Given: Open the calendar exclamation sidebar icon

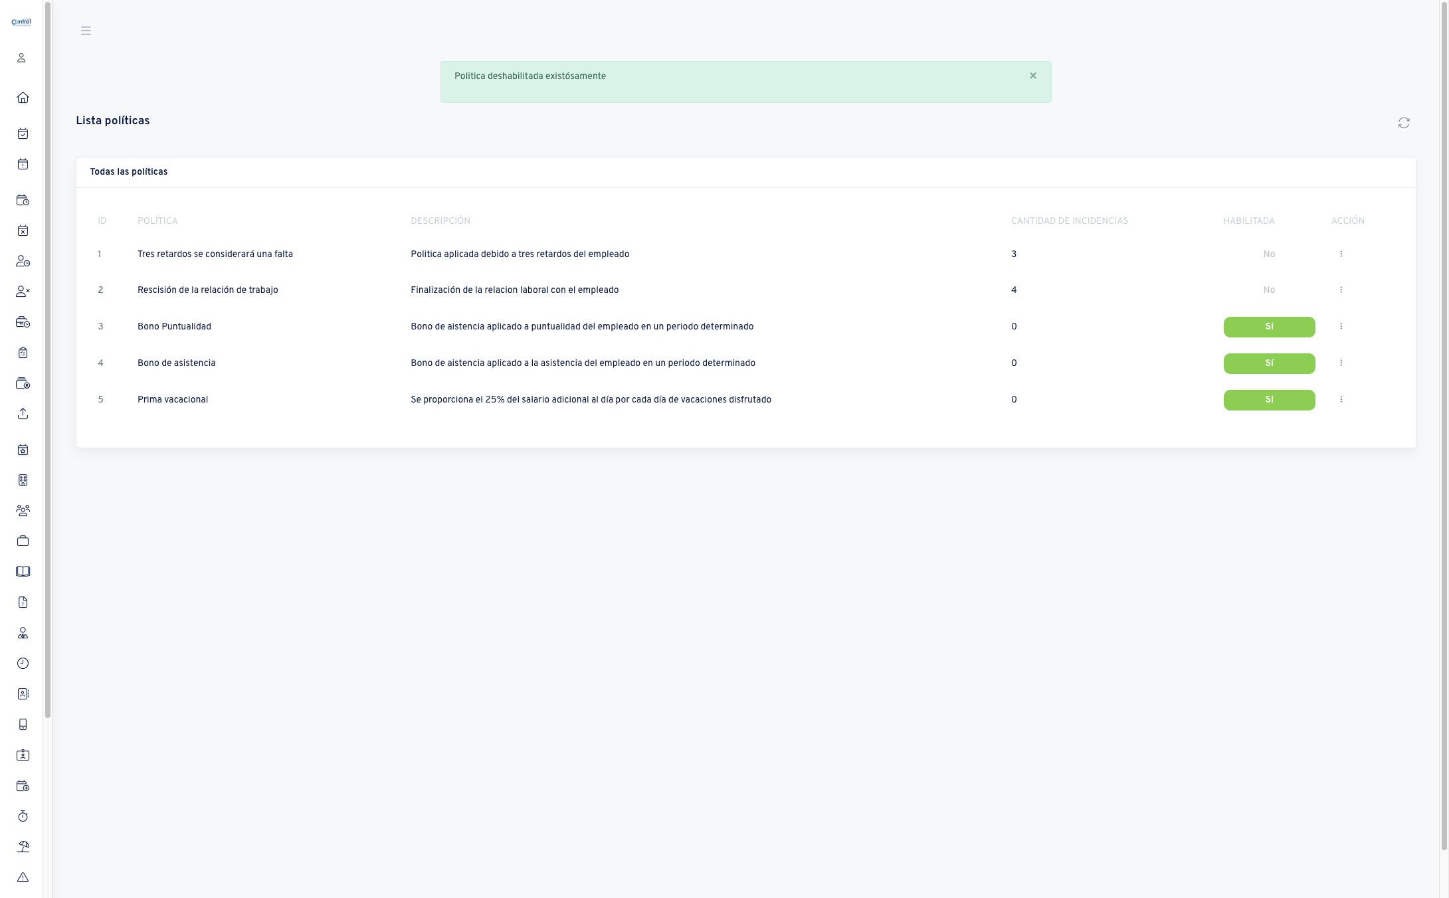Looking at the screenshot, I should [x=23, y=164].
